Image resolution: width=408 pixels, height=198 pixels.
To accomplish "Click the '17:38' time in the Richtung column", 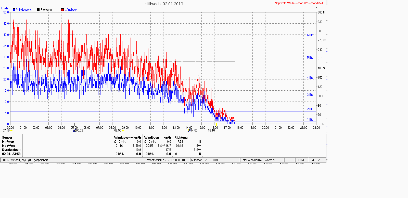I will tap(180, 142).
